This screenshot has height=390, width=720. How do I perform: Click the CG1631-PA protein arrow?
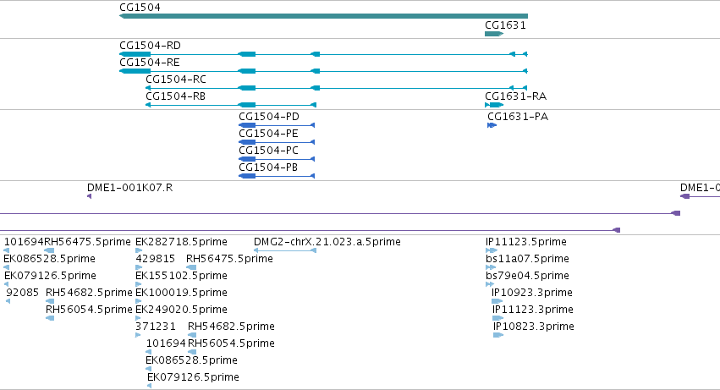[492, 125]
